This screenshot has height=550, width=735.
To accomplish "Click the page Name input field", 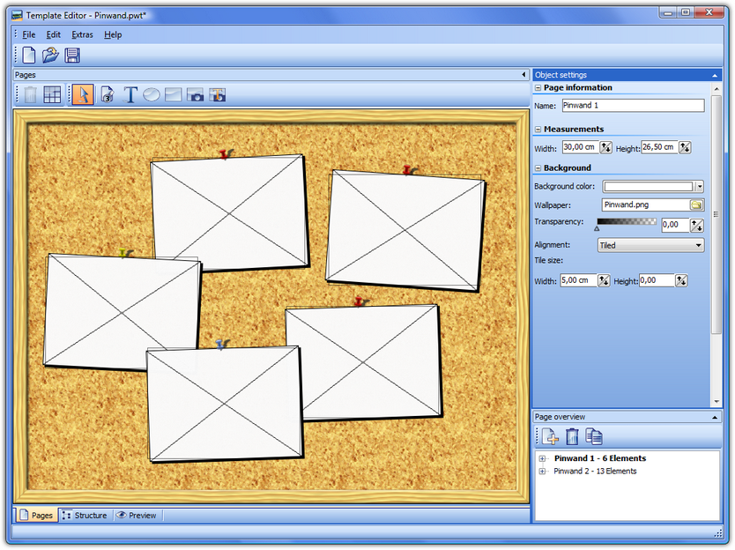I will point(632,106).
